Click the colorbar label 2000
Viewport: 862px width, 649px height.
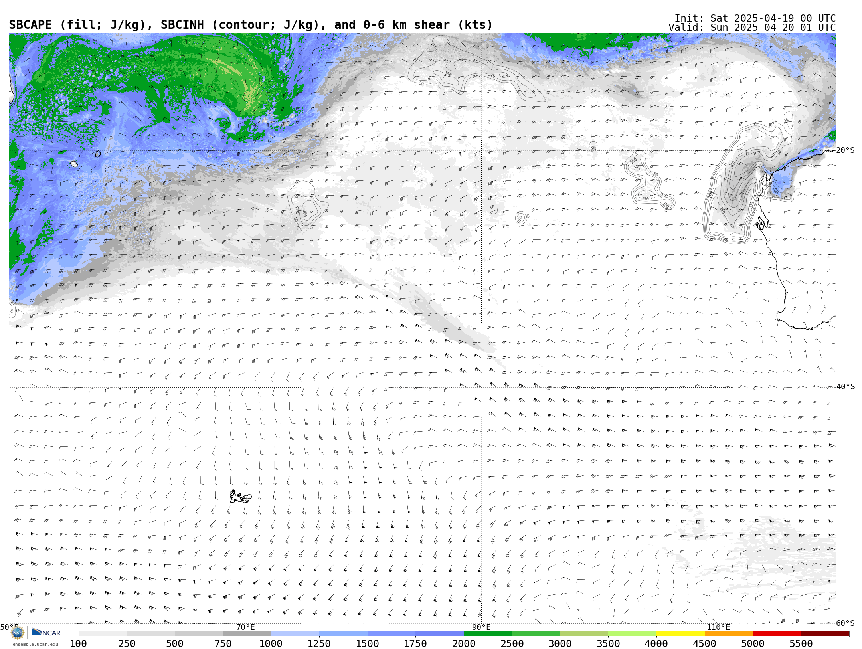pos(464,644)
